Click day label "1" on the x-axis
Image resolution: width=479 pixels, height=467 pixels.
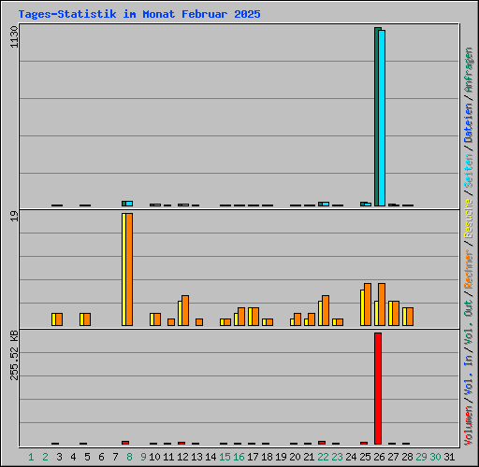(x=31, y=457)
